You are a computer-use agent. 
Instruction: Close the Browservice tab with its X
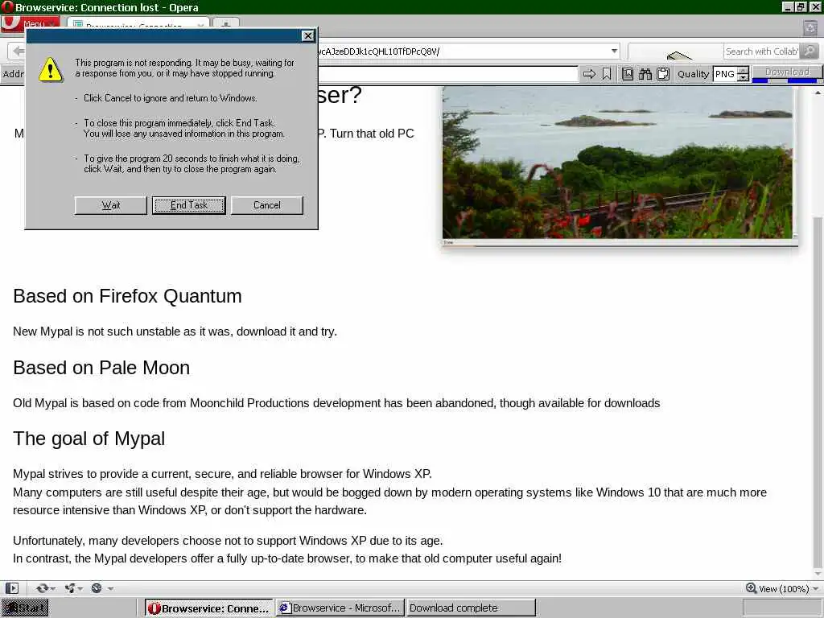click(x=200, y=25)
